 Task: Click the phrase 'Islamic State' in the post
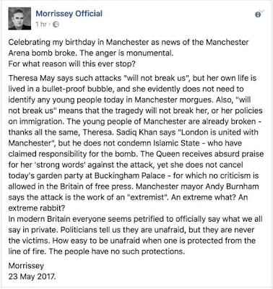pos(176,143)
